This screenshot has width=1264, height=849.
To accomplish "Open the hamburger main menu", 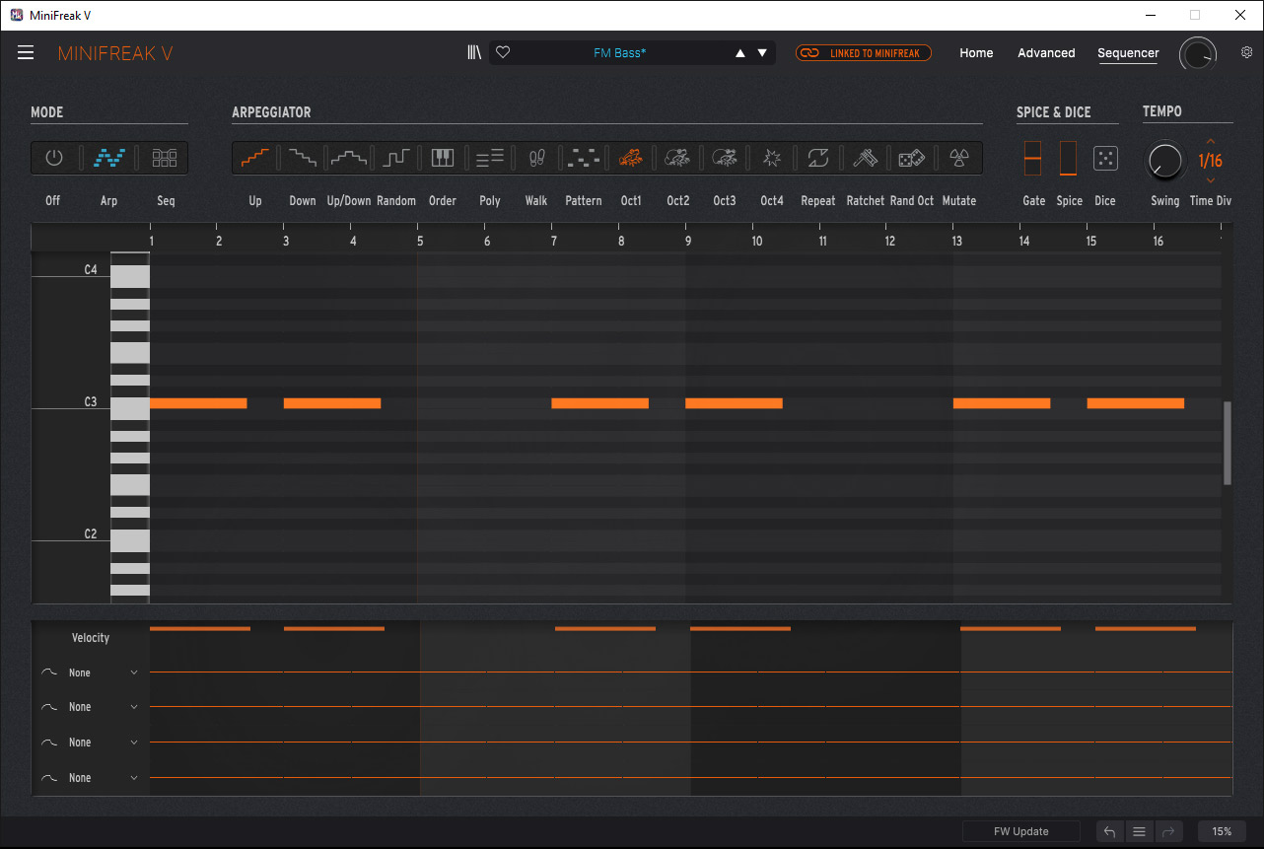I will tap(26, 53).
